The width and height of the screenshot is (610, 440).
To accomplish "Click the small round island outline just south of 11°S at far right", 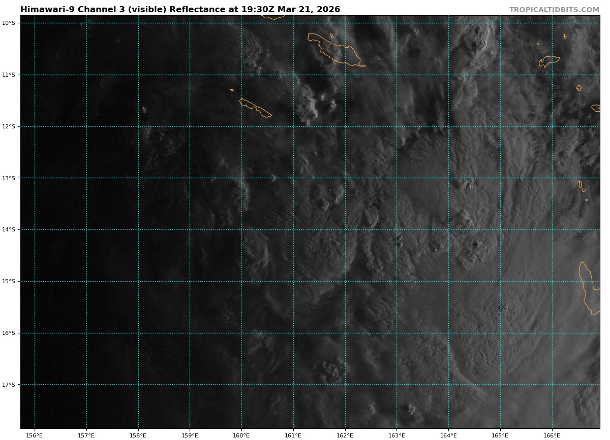I will (x=579, y=88).
